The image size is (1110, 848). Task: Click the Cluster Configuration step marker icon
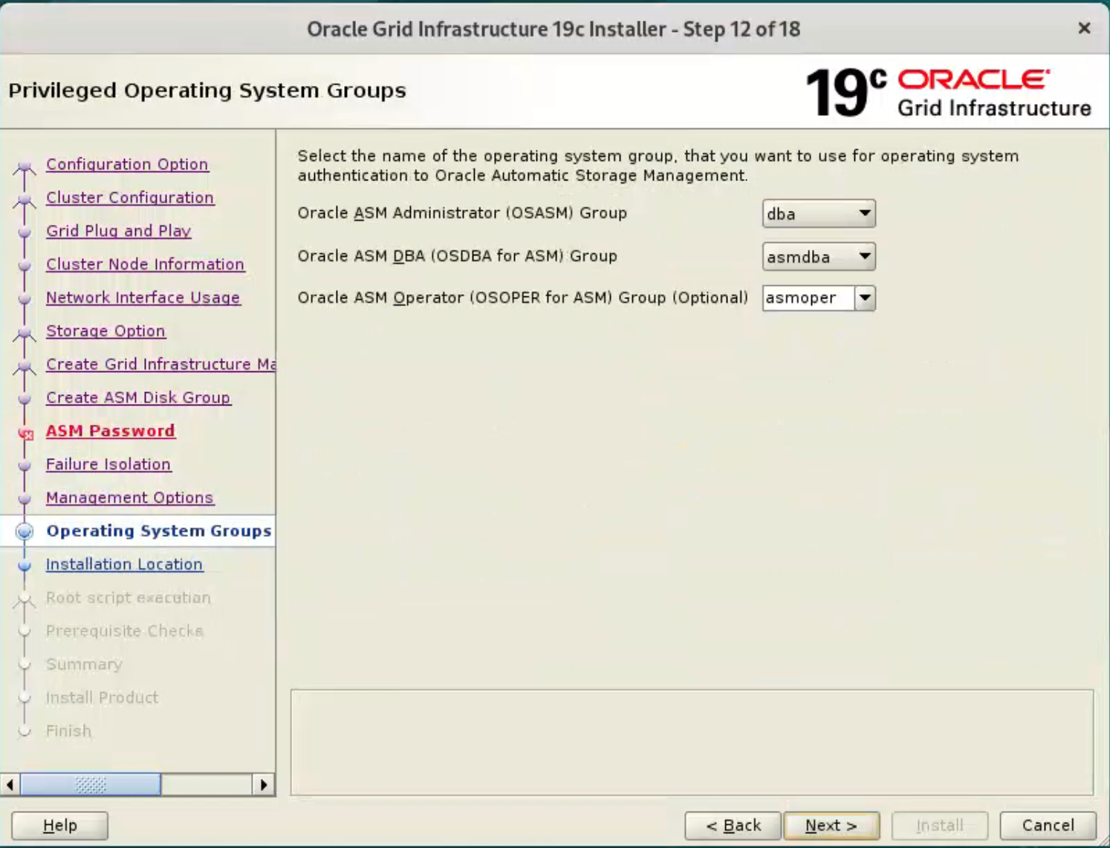click(x=25, y=200)
